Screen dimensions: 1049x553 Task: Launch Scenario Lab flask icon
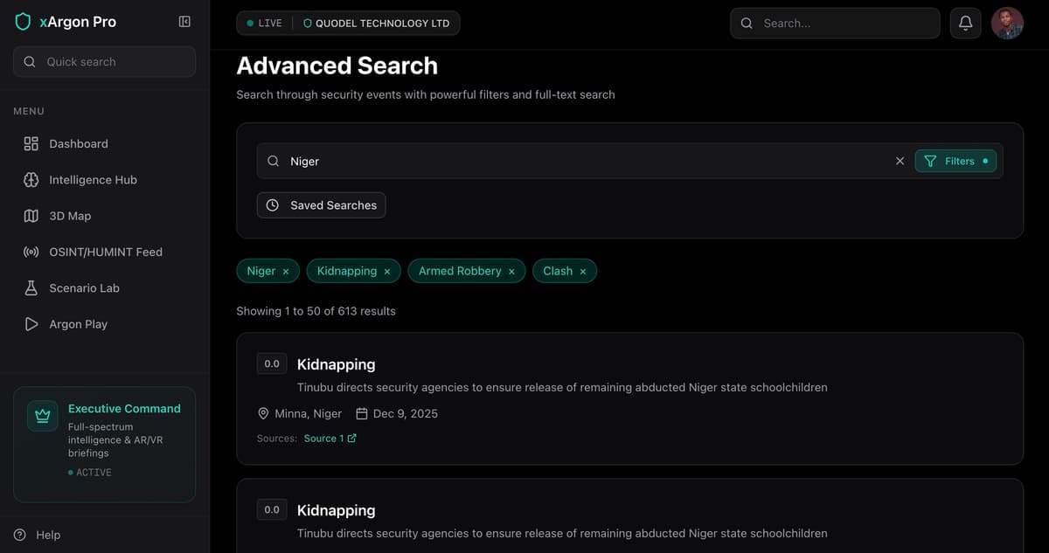[31, 287]
